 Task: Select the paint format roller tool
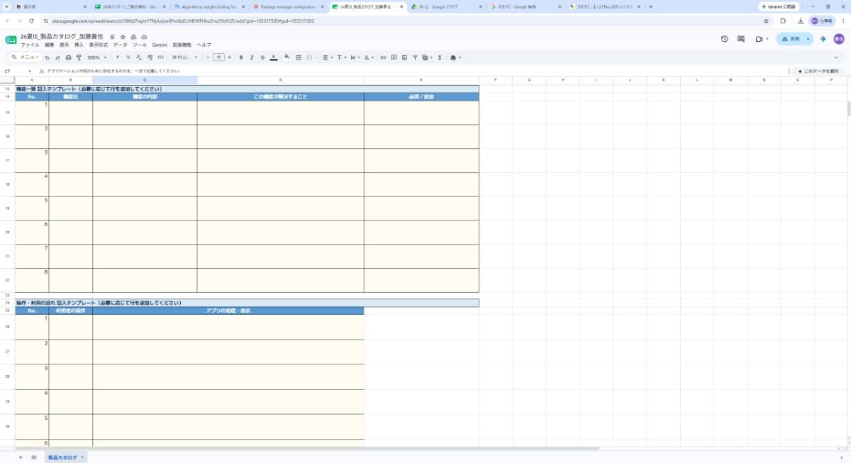79,57
